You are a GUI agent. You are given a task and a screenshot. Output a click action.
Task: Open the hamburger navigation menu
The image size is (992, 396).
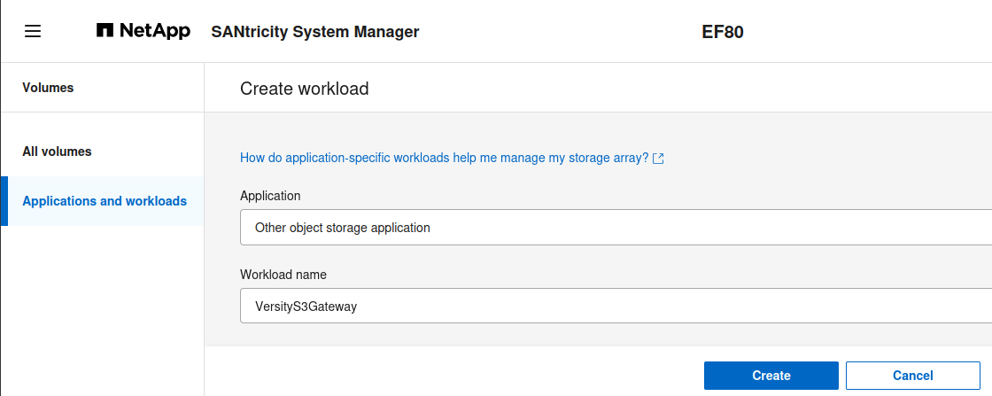pos(33,31)
